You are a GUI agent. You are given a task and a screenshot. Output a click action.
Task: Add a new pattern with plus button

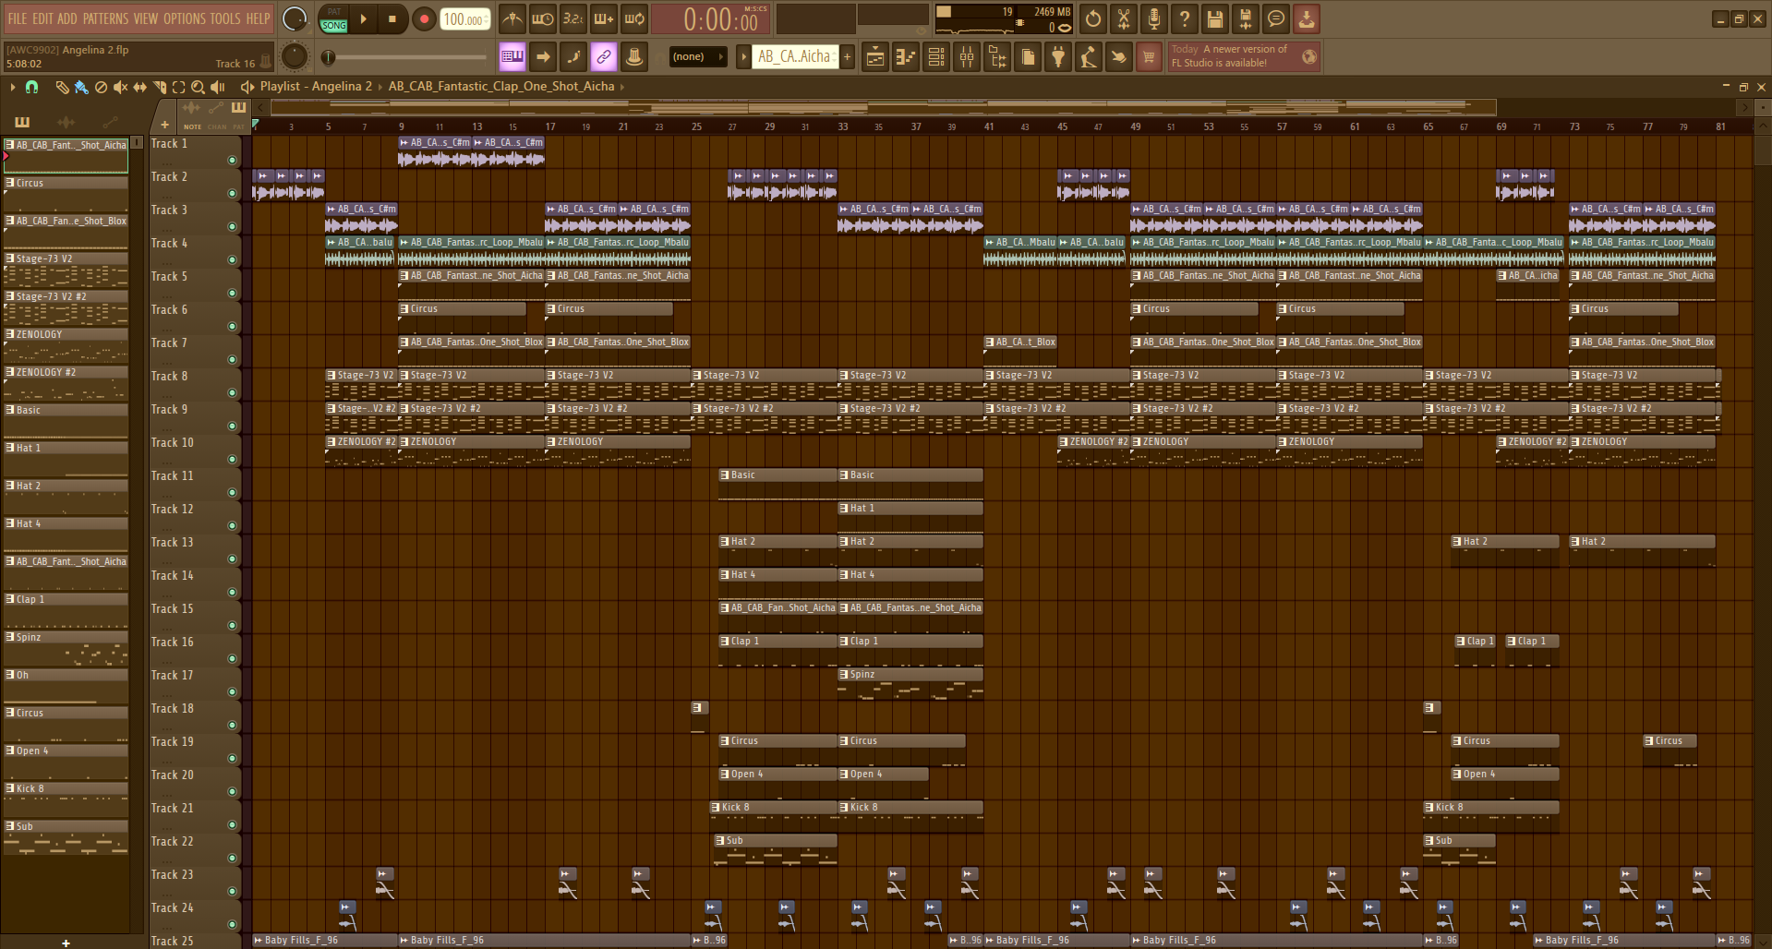click(847, 57)
